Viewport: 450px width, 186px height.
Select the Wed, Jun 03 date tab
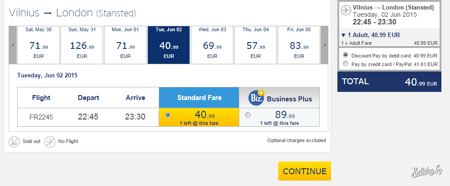pos(212,45)
